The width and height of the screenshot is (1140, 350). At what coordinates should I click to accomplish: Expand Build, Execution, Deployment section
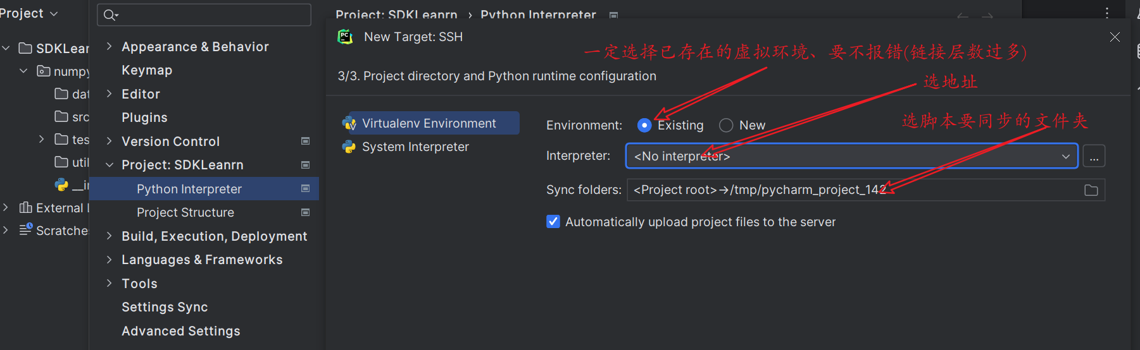109,236
